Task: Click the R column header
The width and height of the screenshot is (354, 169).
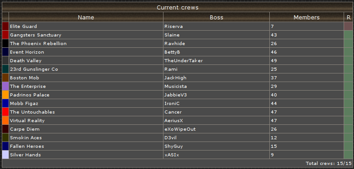Action: 348,17
